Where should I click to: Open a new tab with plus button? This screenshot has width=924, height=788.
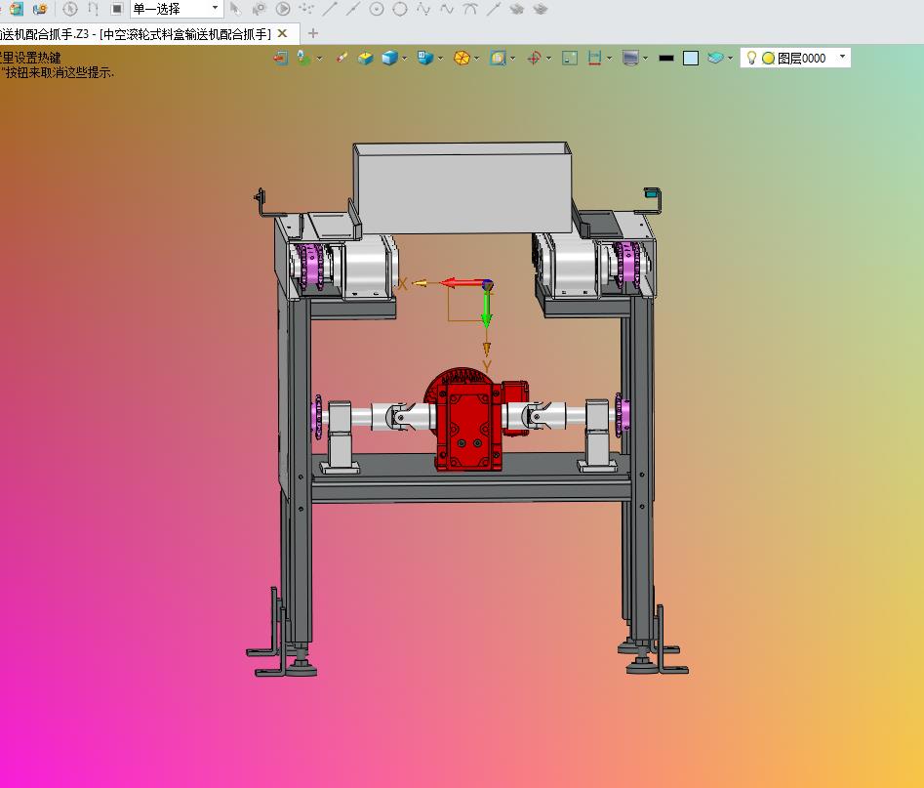(x=313, y=33)
